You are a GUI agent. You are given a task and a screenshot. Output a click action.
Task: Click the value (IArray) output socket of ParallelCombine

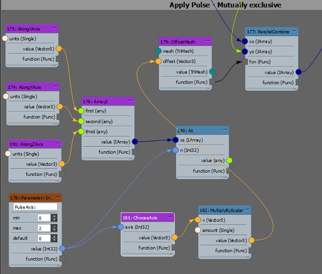tap(298, 72)
